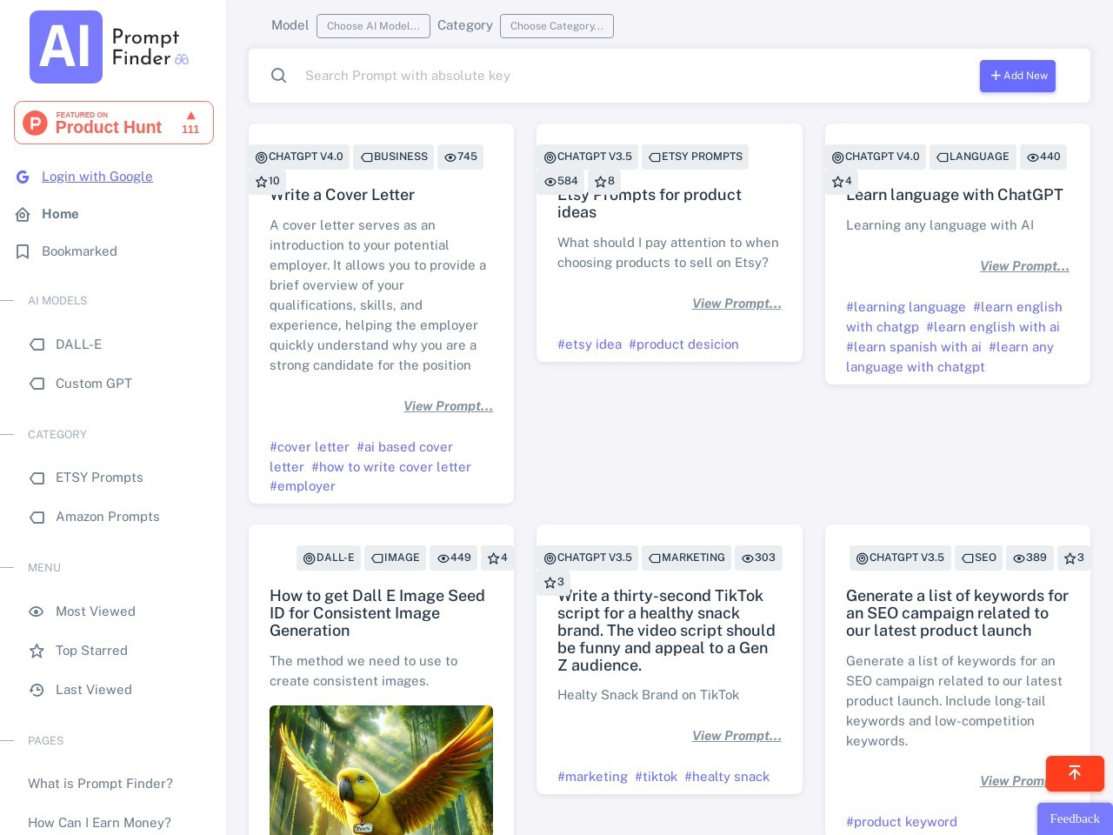Click the 449 views badge on DALL-E card
This screenshot has height=835, width=1113.
coord(454,558)
